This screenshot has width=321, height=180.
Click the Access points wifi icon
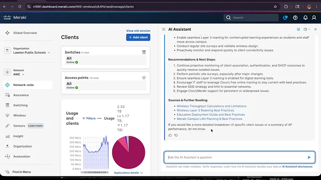pos(144,78)
